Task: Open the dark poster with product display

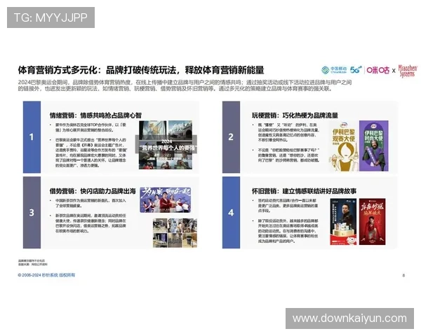Action: pyautogui.click(x=343, y=222)
